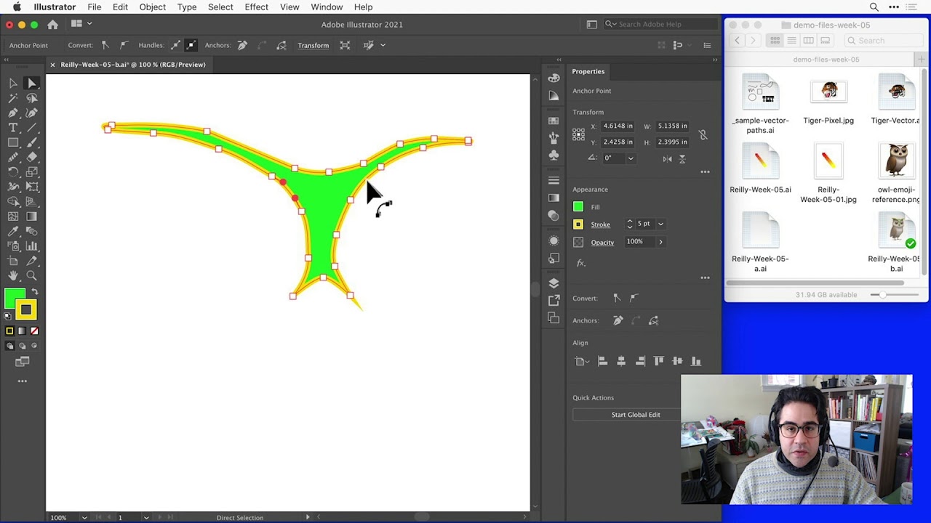Select the Line Segment tool
931x523 pixels.
[32, 128]
